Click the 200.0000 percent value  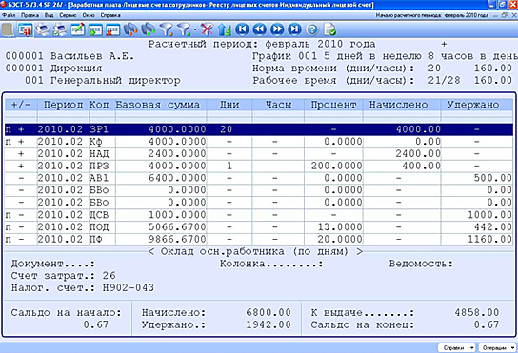(x=337, y=166)
